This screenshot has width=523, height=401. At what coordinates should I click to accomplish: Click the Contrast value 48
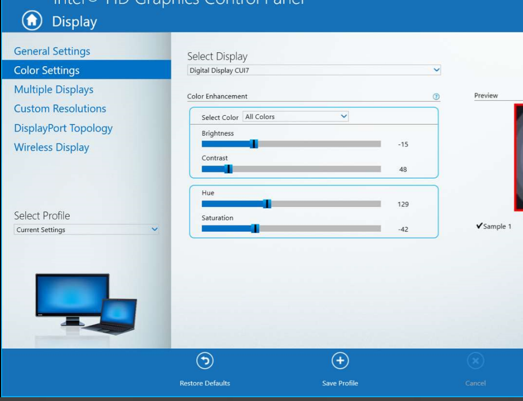pyautogui.click(x=403, y=170)
